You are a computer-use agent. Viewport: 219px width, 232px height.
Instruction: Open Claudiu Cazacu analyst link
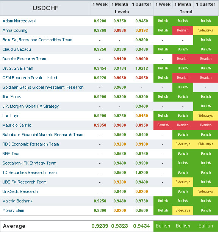(17, 49)
